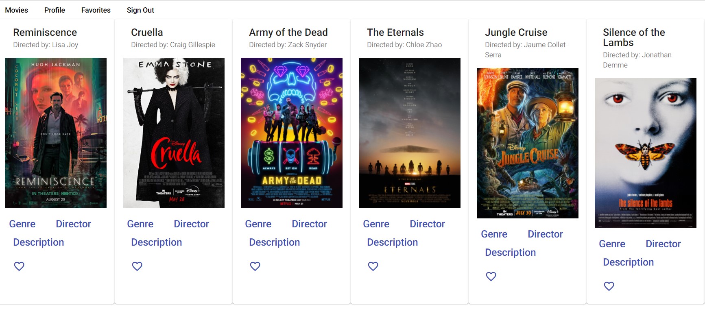Viewport: 705px width, 316px height.
Task: Click the heart icon under Cruella
Action: [137, 266]
